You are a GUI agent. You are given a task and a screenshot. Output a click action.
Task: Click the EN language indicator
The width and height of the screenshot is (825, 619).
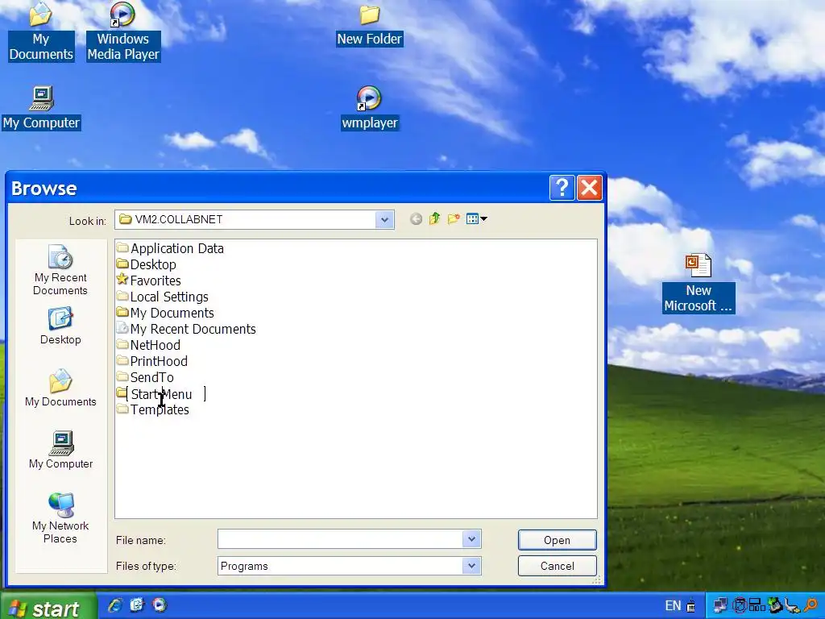673,606
